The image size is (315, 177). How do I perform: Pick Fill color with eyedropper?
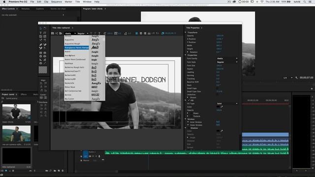[222, 107]
